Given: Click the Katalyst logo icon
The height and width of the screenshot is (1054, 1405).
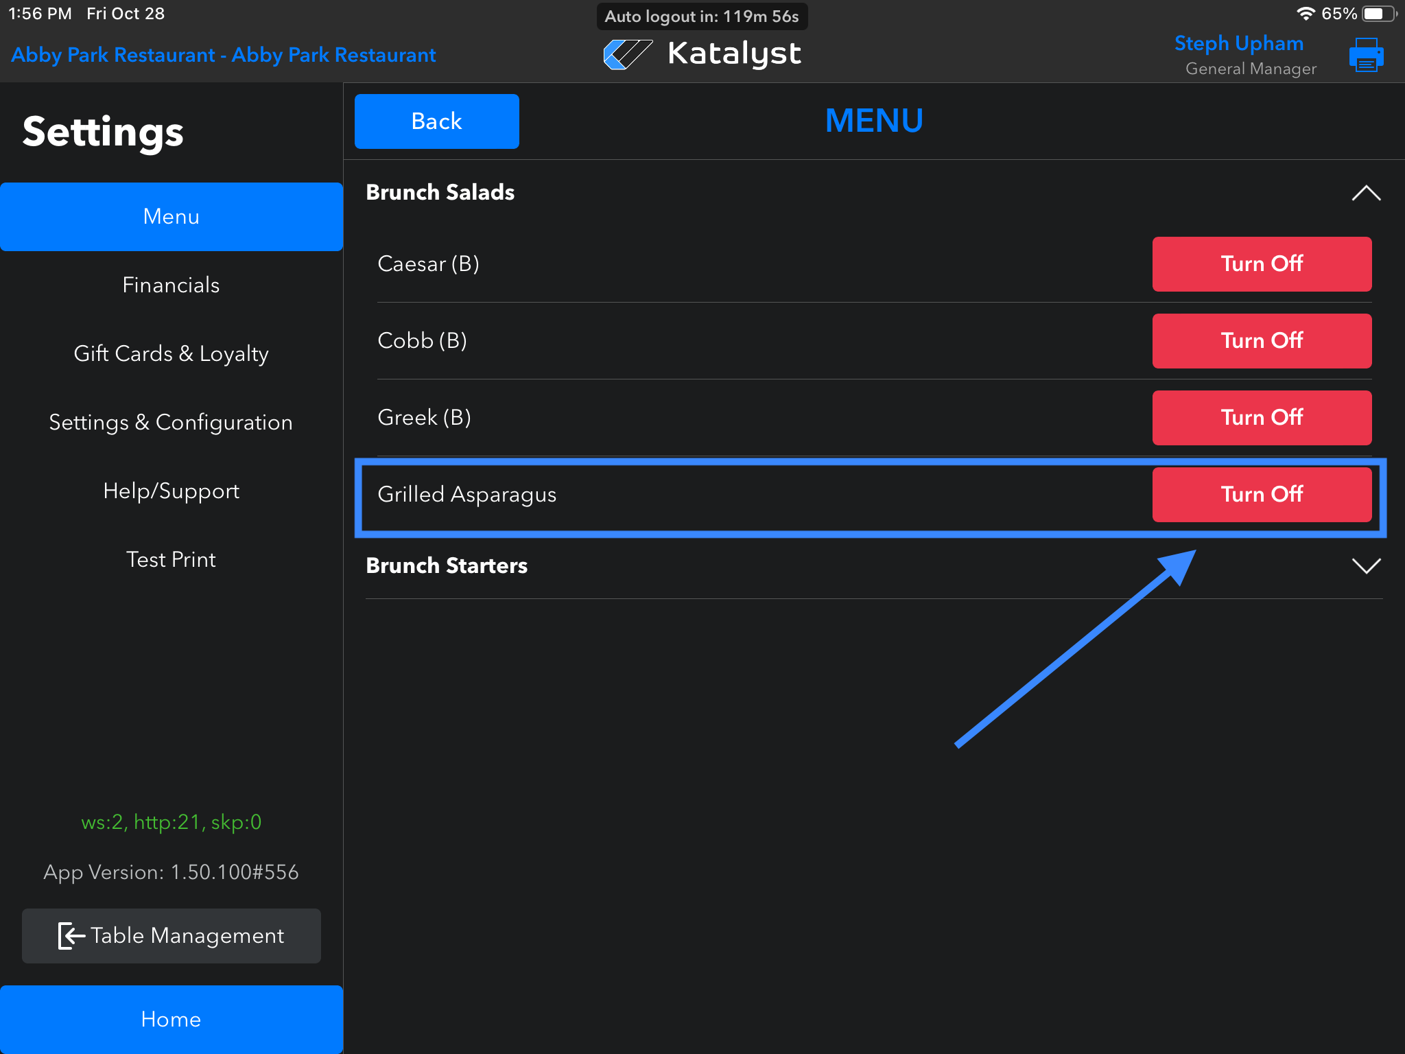Looking at the screenshot, I should coord(627,54).
